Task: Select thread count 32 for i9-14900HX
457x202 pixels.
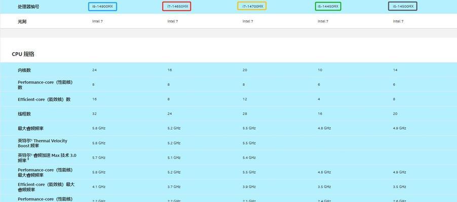Action: (94, 114)
